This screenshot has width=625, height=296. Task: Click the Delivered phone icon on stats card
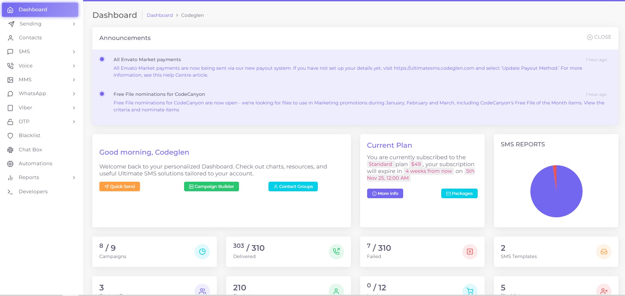pyautogui.click(x=336, y=252)
